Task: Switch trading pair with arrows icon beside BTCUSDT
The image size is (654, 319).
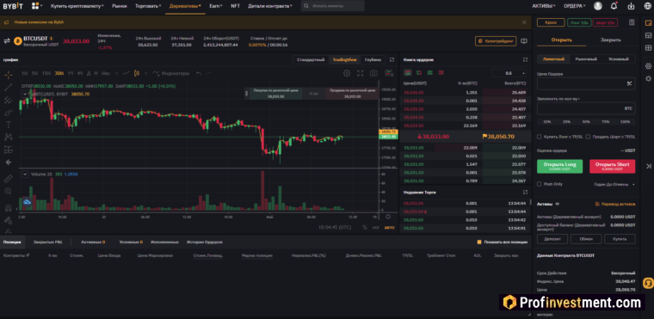Action: coord(7,41)
